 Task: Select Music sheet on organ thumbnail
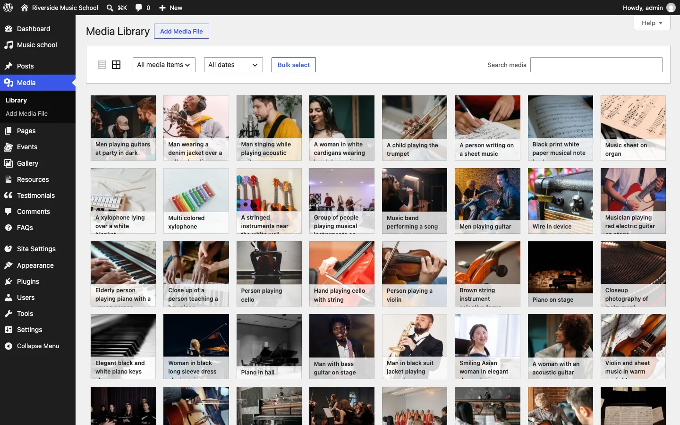tap(633, 128)
